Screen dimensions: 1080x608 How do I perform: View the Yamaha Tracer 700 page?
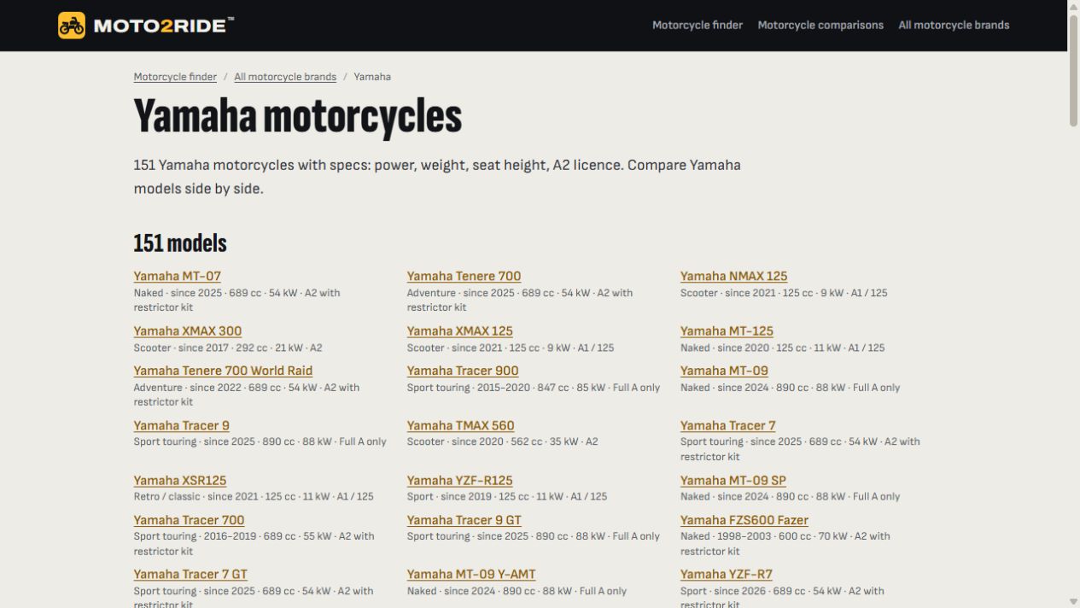tap(189, 521)
